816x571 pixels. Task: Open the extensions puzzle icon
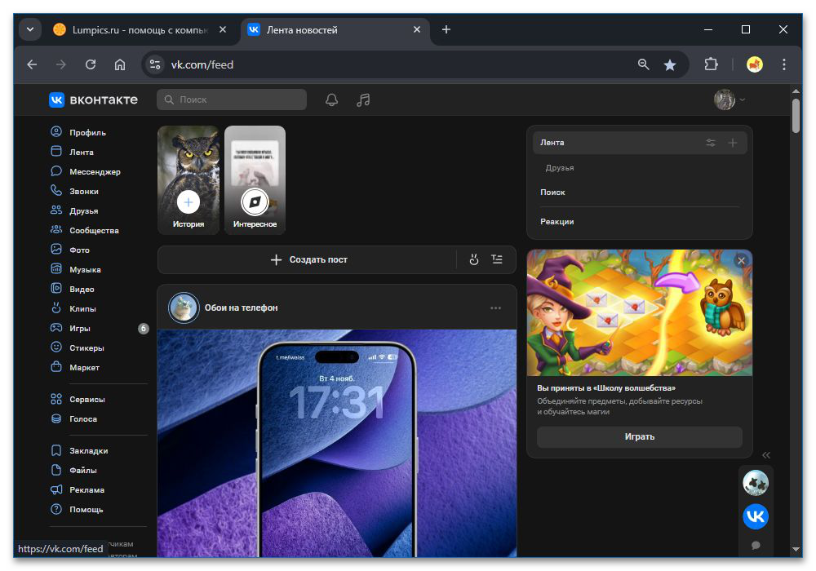coord(711,64)
